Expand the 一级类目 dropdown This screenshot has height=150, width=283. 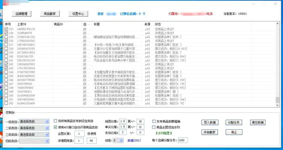[34, 122]
